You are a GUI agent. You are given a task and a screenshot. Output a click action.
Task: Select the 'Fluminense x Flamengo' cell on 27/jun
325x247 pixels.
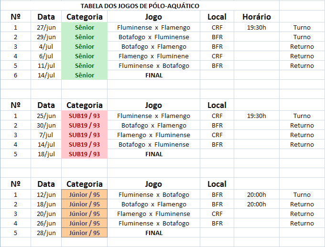coord(153,27)
